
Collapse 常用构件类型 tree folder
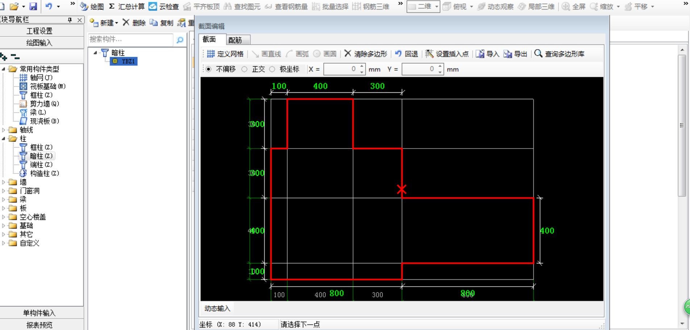(x=4, y=69)
